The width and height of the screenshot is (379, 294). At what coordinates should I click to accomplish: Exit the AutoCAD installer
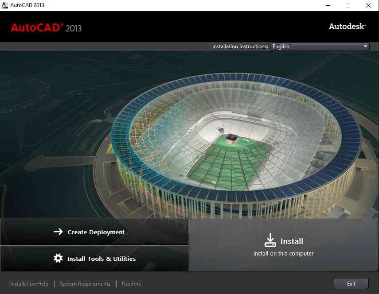(x=351, y=284)
